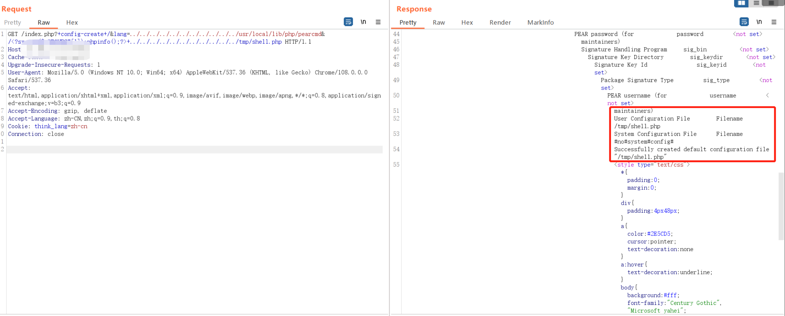Viewport: 785px width, 316px height.
Task: Click the 'GET /index.php?+config-create+' request line
Action: pyautogui.click(x=166, y=34)
